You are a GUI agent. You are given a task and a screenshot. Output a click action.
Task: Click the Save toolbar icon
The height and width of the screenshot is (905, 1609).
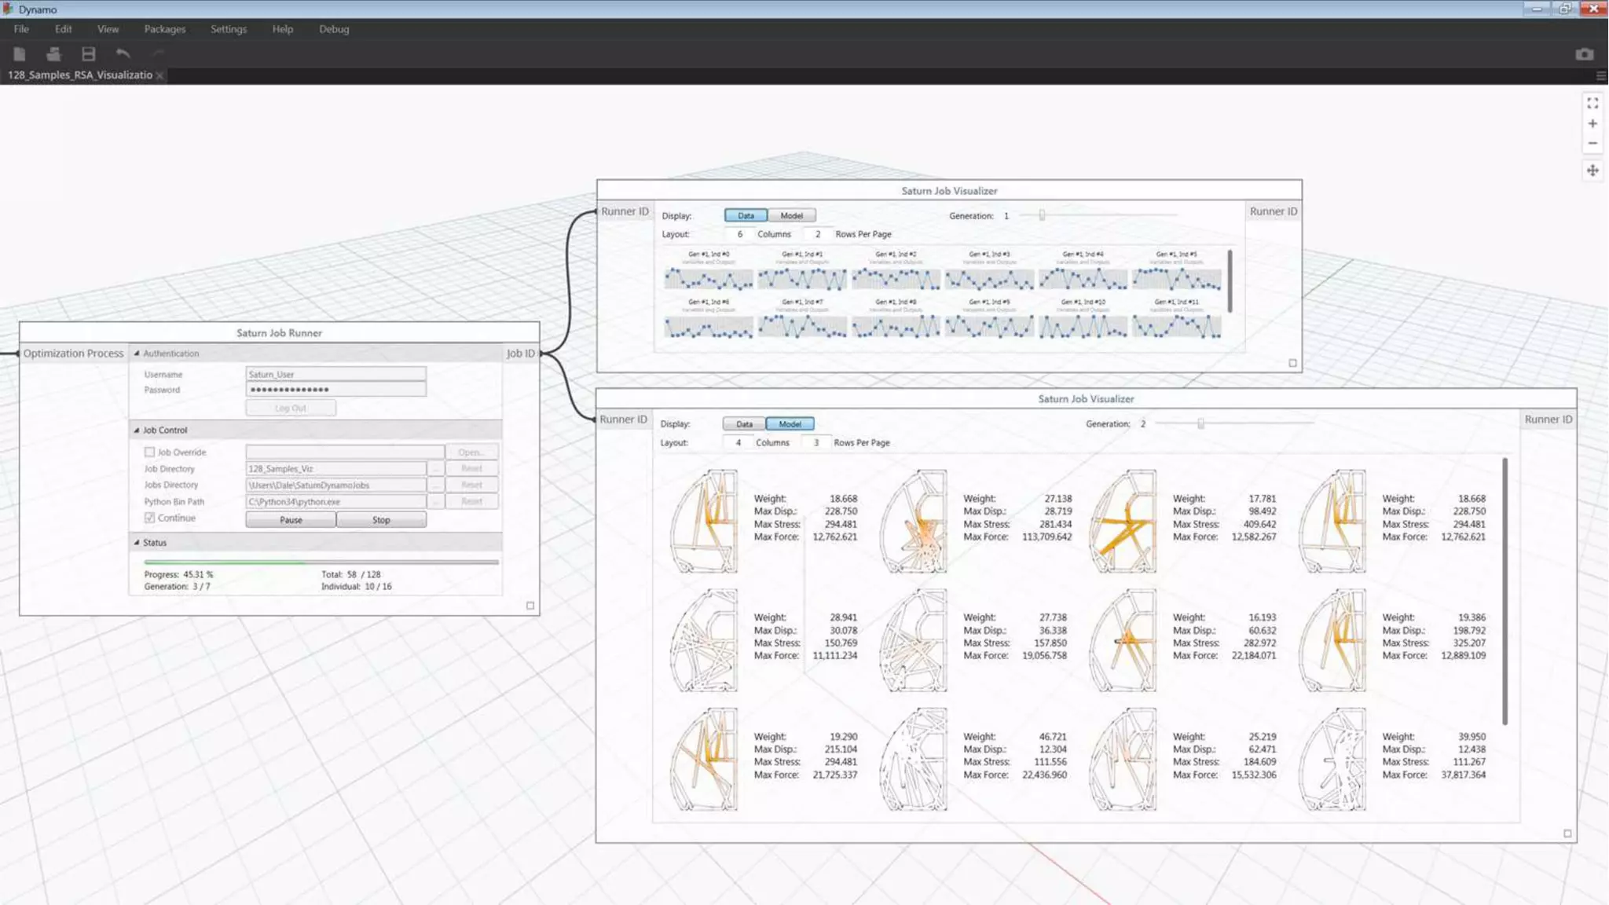coord(88,53)
